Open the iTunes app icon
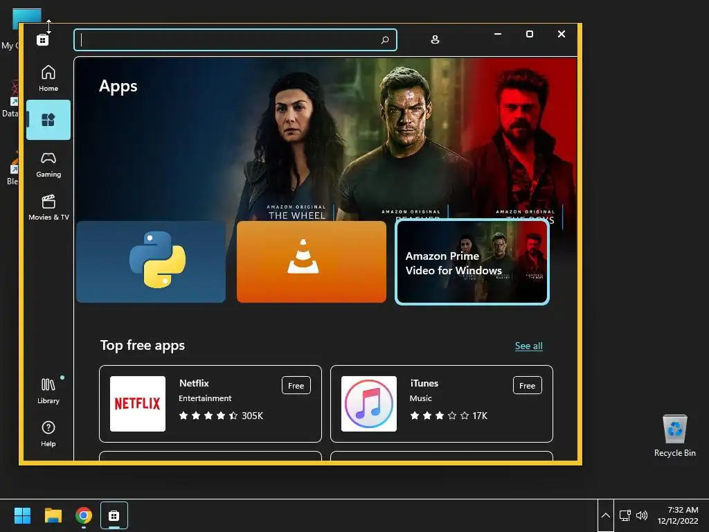Screen dimensions: 709x532 [x=369, y=404]
